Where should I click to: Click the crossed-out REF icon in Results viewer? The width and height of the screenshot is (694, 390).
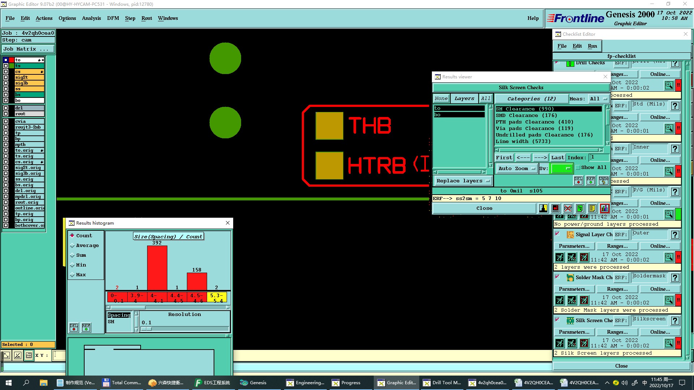[x=568, y=208]
